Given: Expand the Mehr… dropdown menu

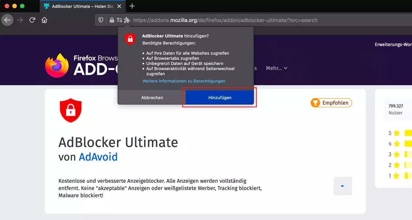Looking at the screenshot, I should (x=277, y=68).
